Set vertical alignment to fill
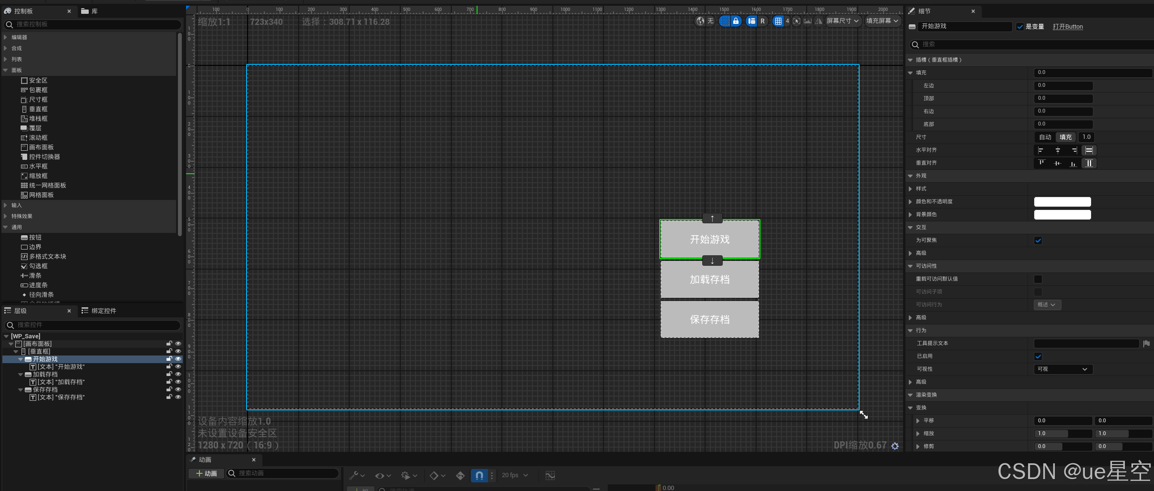The width and height of the screenshot is (1154, 491). click(x=1089, y=163)
